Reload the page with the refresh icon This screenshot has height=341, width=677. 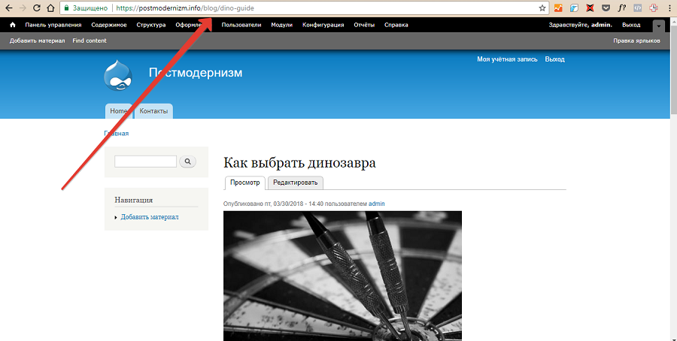tap(37, 8)
